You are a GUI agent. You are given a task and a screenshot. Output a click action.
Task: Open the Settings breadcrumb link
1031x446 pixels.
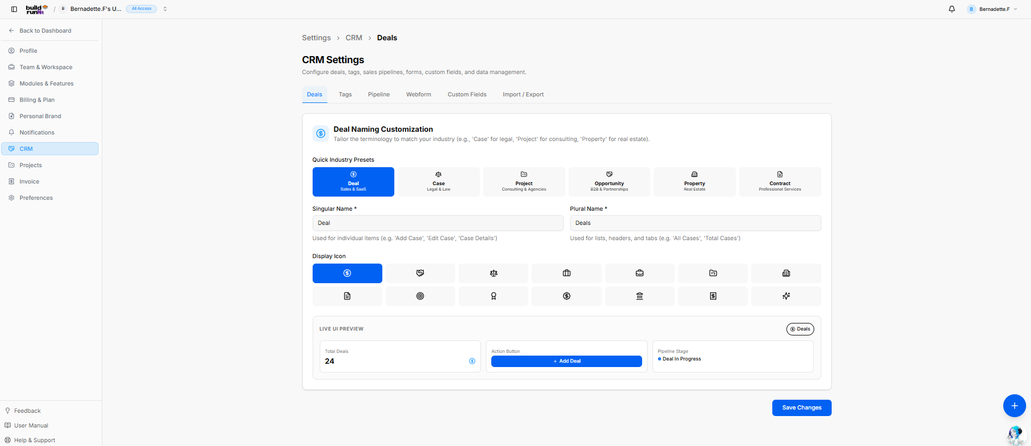316,38
